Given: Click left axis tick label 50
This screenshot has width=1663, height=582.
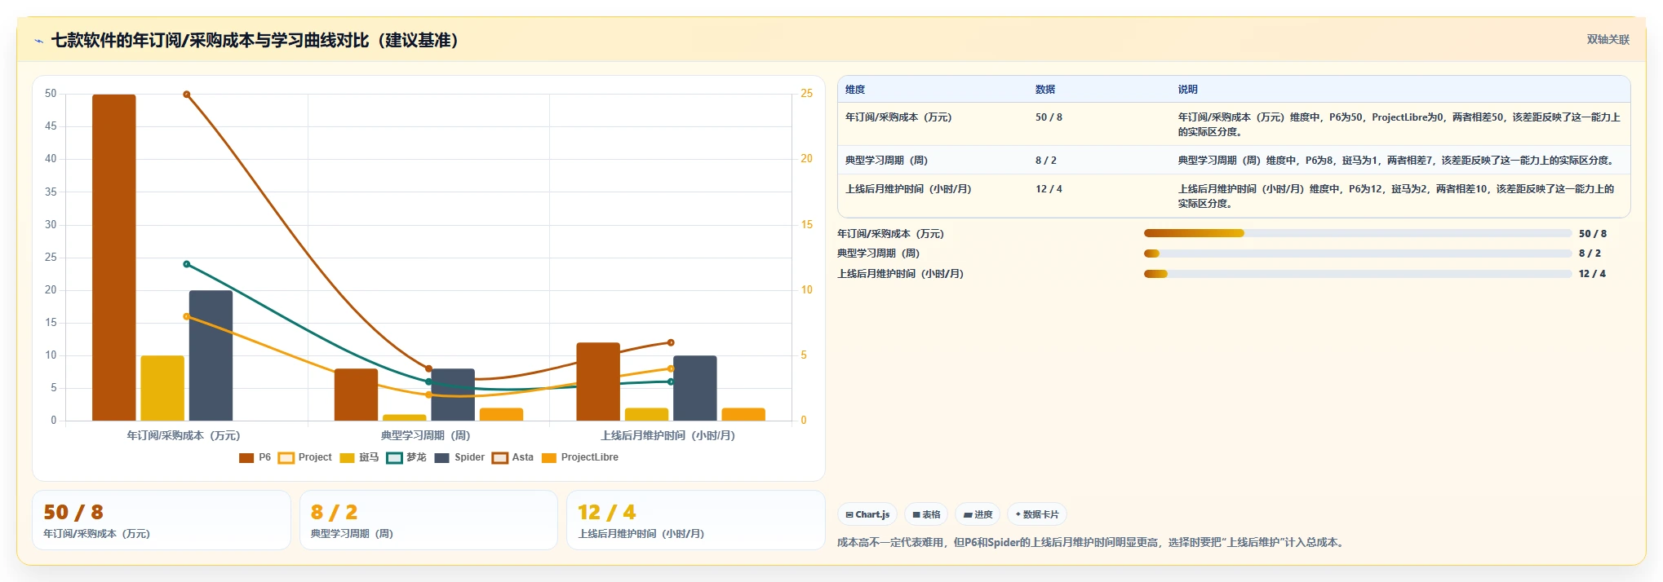Looking at the screenshot, I should (51, 94).
